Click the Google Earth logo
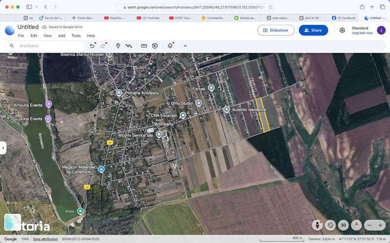The height and width of the screenshot is (243, 390). 9,30
